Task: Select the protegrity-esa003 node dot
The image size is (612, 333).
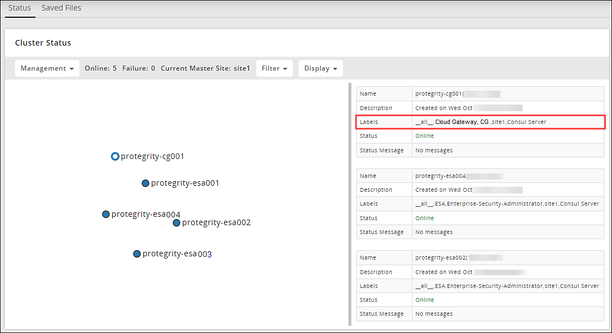Action: 137,254
